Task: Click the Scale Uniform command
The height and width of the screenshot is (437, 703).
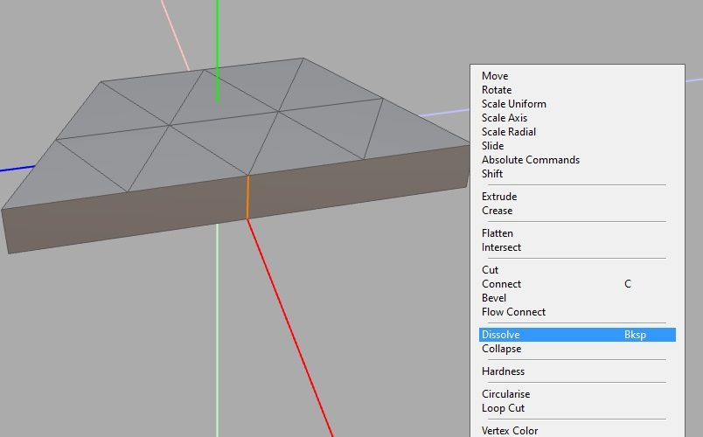Action: [x=514, y=104]
